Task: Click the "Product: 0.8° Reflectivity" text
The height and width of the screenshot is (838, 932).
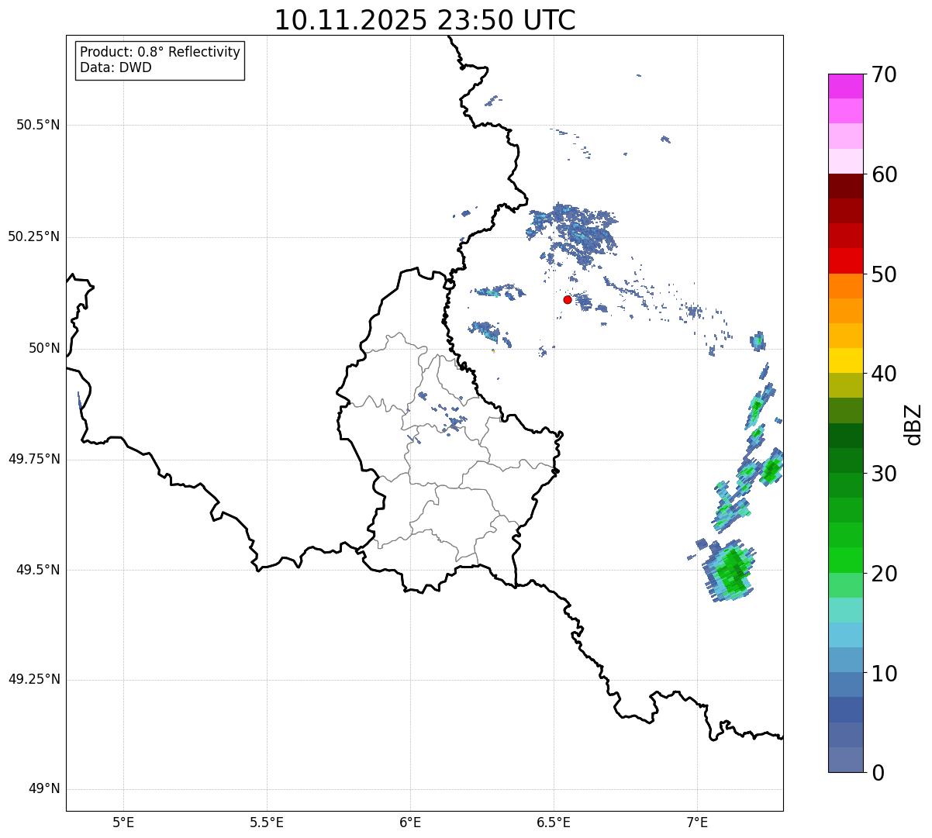Action: coord(161,52)
